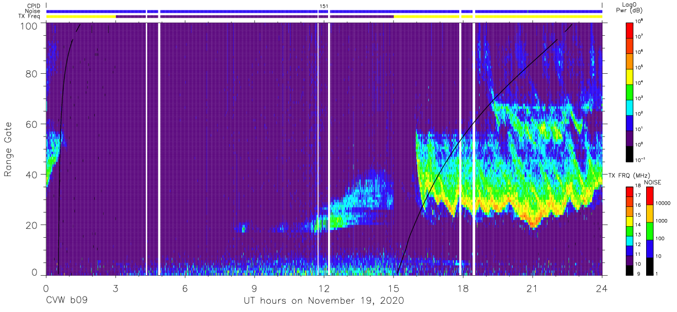Click Range Gate tick label 40
Screen dimensions: 677x312
coord(32,174)
